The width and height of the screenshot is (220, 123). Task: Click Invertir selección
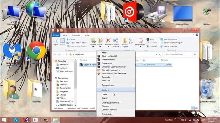click(x=169, y=46)
